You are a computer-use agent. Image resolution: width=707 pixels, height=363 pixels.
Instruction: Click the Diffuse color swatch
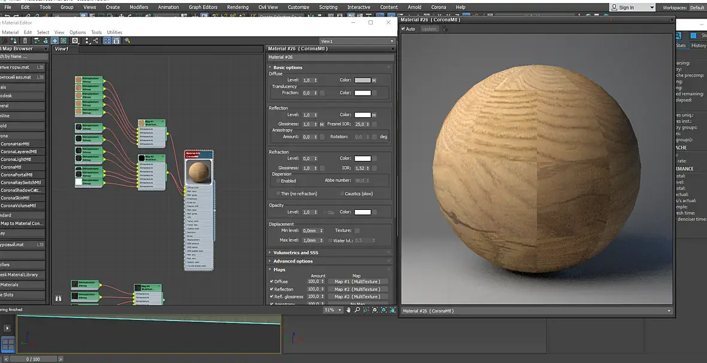pyautogui.click(x=362, y=80)
